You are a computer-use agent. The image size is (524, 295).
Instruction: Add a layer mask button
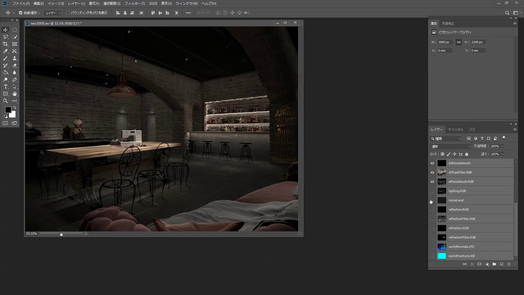click(479, 264)
